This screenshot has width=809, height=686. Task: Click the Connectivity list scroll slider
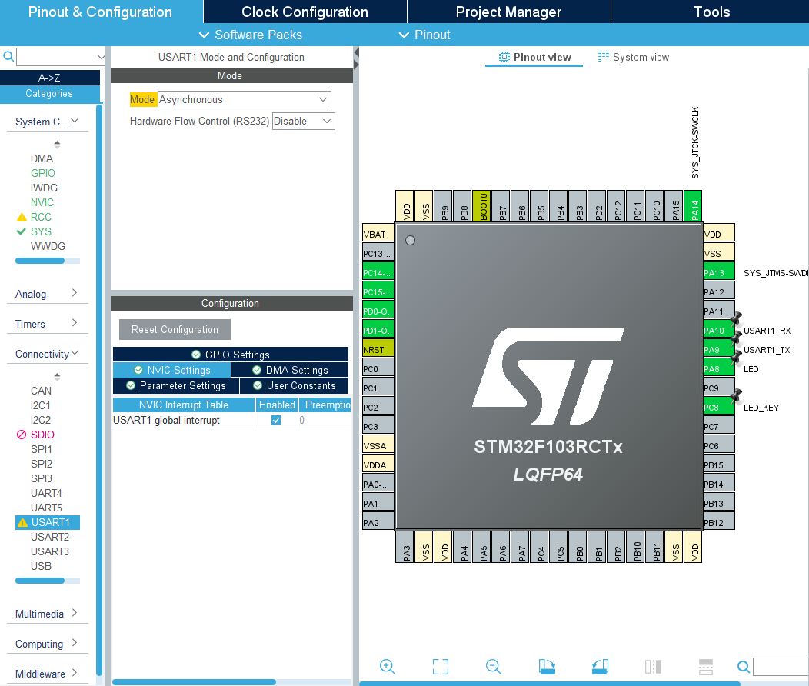point(40,581)
